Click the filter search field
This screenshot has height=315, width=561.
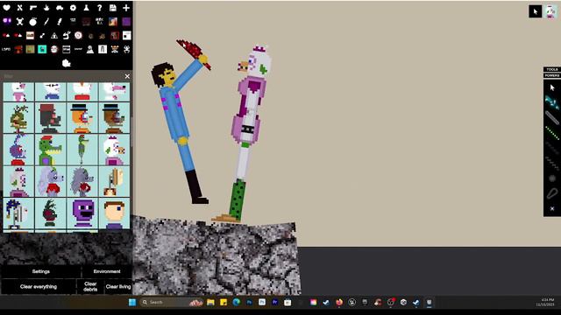point(62,76)
